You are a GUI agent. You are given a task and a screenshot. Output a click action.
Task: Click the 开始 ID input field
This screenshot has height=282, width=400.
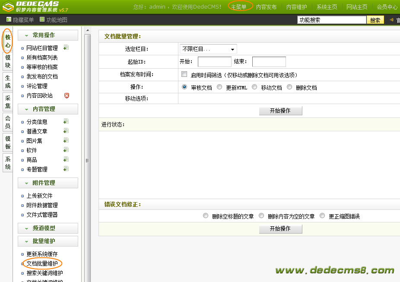(214, 62)
